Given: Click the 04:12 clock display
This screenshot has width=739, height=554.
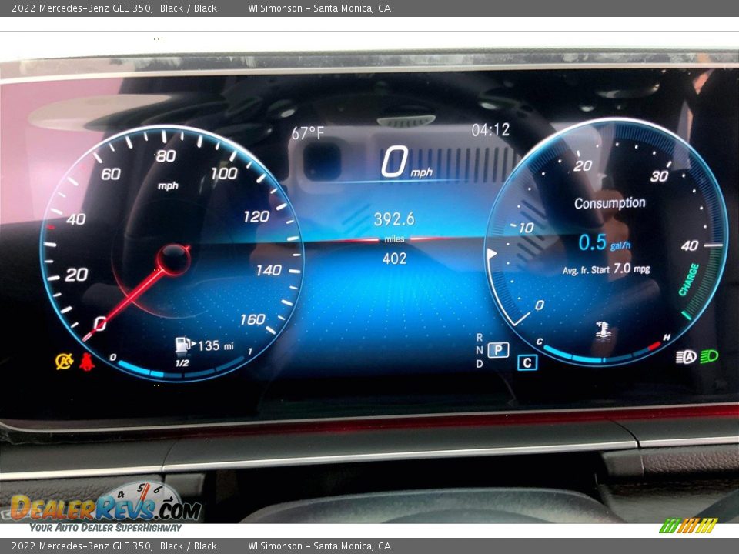Looking at the screenshot, I should point(490,129).
